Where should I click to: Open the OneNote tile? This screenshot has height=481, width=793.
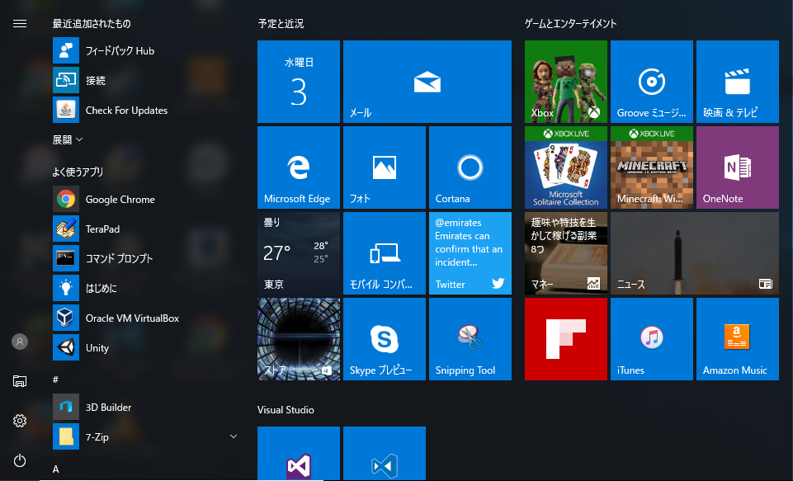[738, 167]
